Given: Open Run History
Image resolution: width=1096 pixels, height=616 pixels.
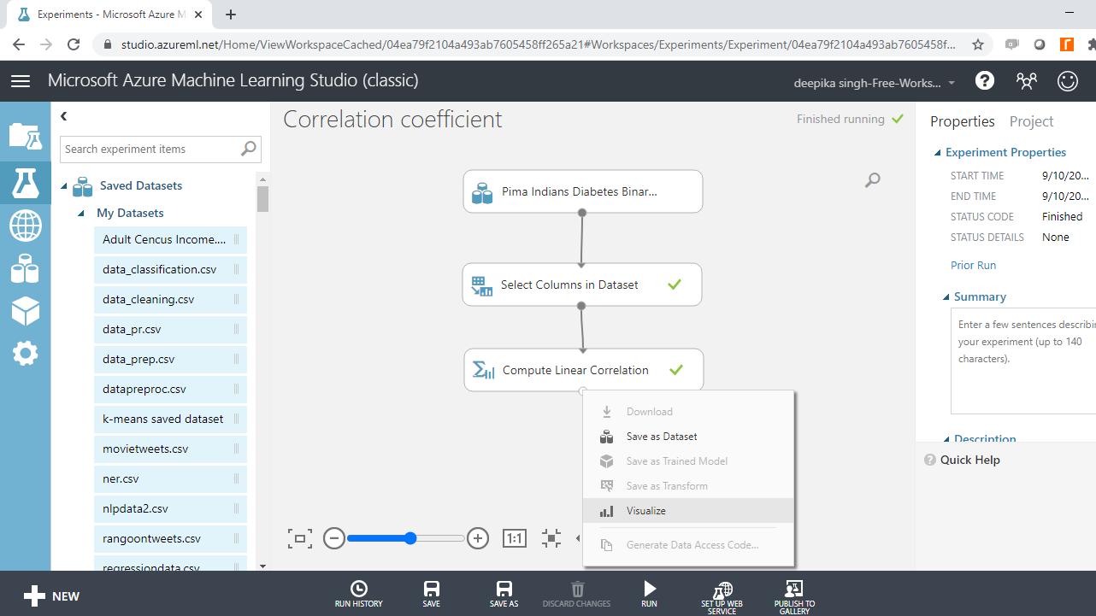Looking at the screenshot, I should 359,594.
